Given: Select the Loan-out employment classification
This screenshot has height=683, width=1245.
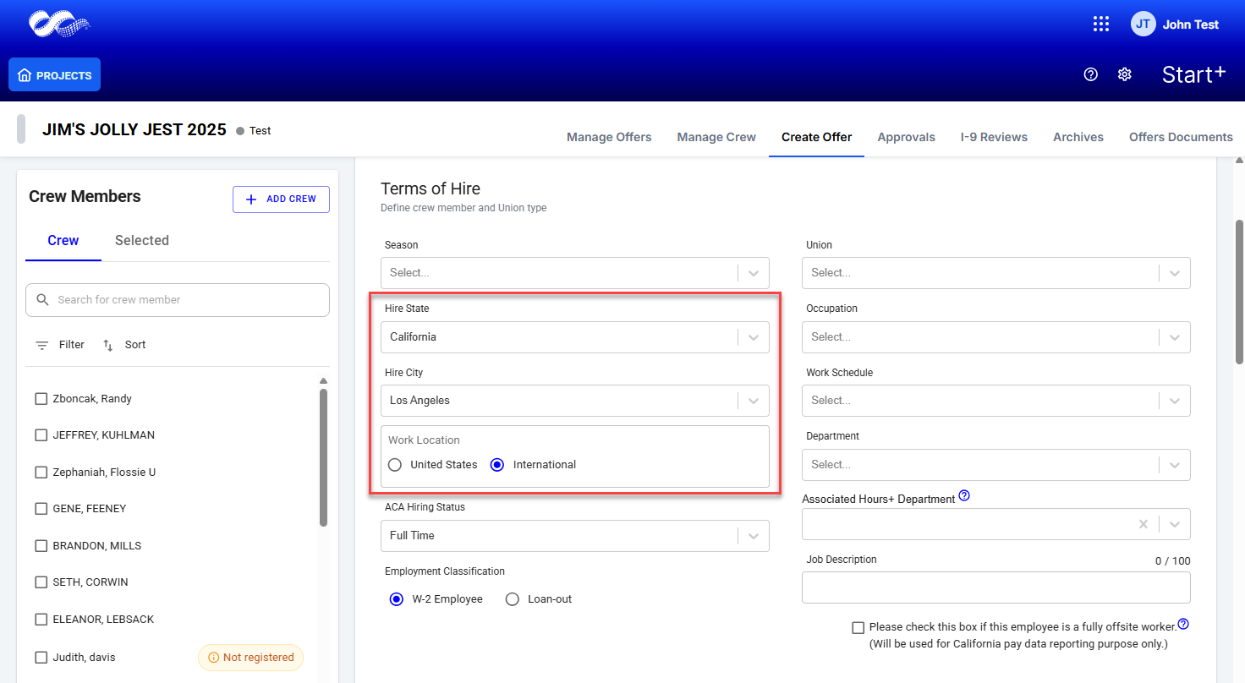Looking at the screenshot, I should (x=512, y=599).
